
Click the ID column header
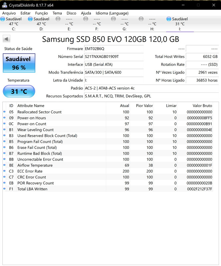(11, 106)
